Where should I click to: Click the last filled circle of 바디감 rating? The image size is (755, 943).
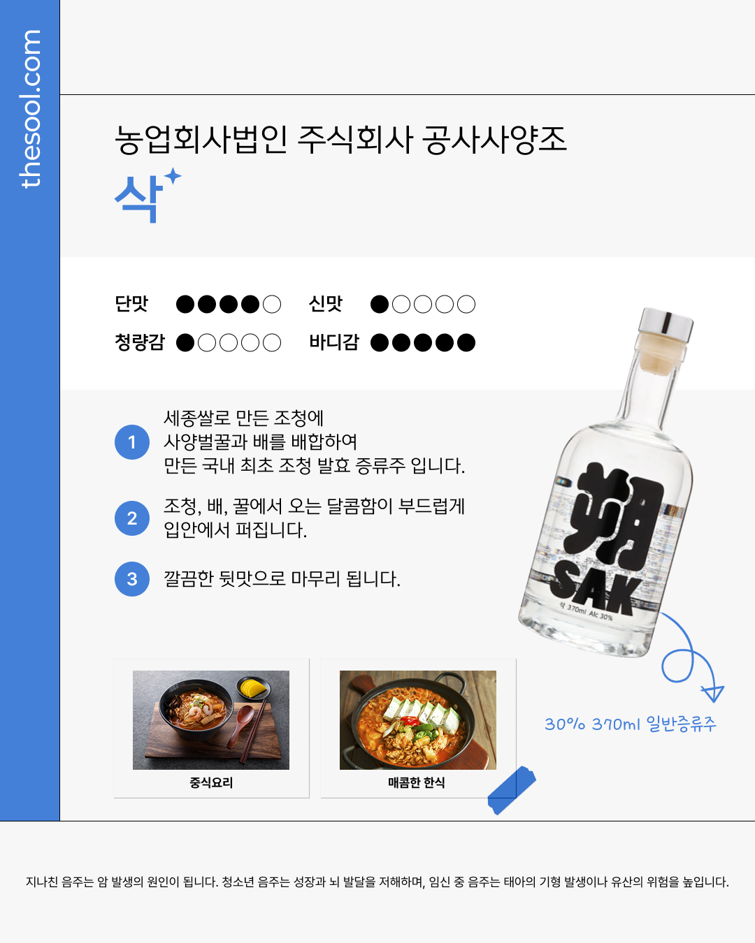pyautogui.click(x=466, y=342)
